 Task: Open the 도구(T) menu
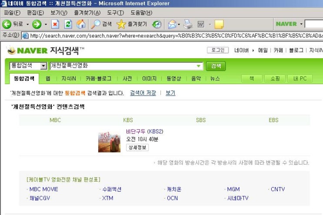pyautogui.click(x=116, y=13)
